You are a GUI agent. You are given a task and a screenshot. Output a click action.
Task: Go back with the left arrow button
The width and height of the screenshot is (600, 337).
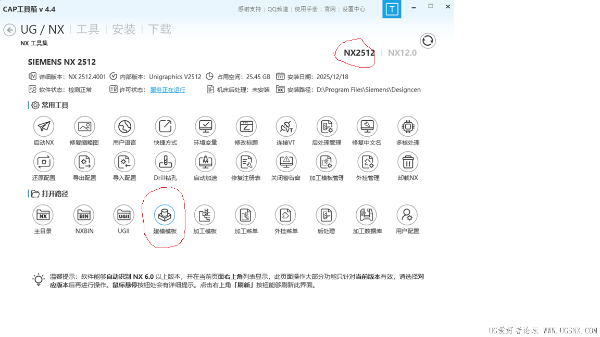click(9, 30)
